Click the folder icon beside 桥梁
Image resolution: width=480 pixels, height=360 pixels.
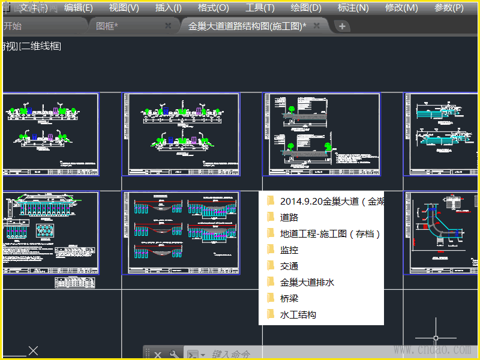click(271, 298)
